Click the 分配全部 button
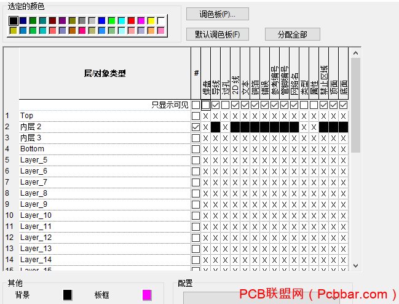This screenshot has height=304, width=399. point(293,34)
